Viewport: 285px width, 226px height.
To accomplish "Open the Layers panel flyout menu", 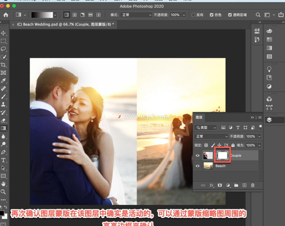I will 260,117.
